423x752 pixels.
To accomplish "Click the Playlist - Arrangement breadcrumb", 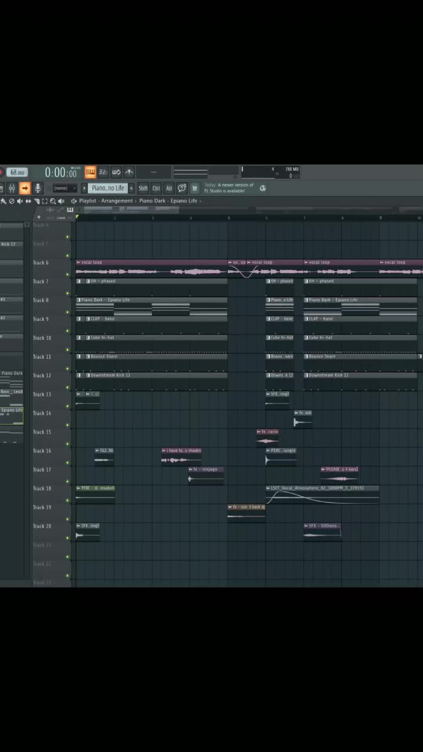I will [x=106, y=201].
